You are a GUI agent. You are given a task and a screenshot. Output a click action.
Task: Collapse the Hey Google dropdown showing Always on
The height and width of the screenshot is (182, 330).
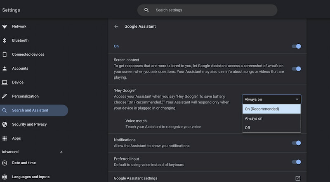pyautogui.click(x=271, y=99)
